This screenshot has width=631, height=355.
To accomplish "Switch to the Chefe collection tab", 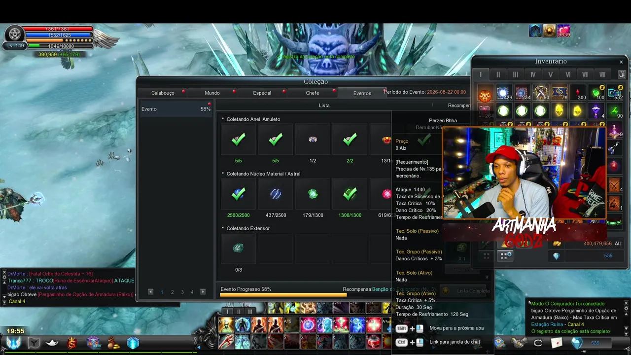I will pos(312,93).
